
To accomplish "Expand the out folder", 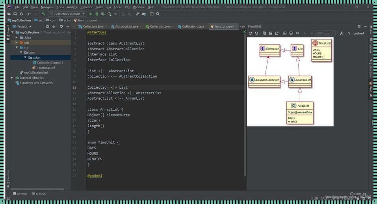I will (17, 43).
